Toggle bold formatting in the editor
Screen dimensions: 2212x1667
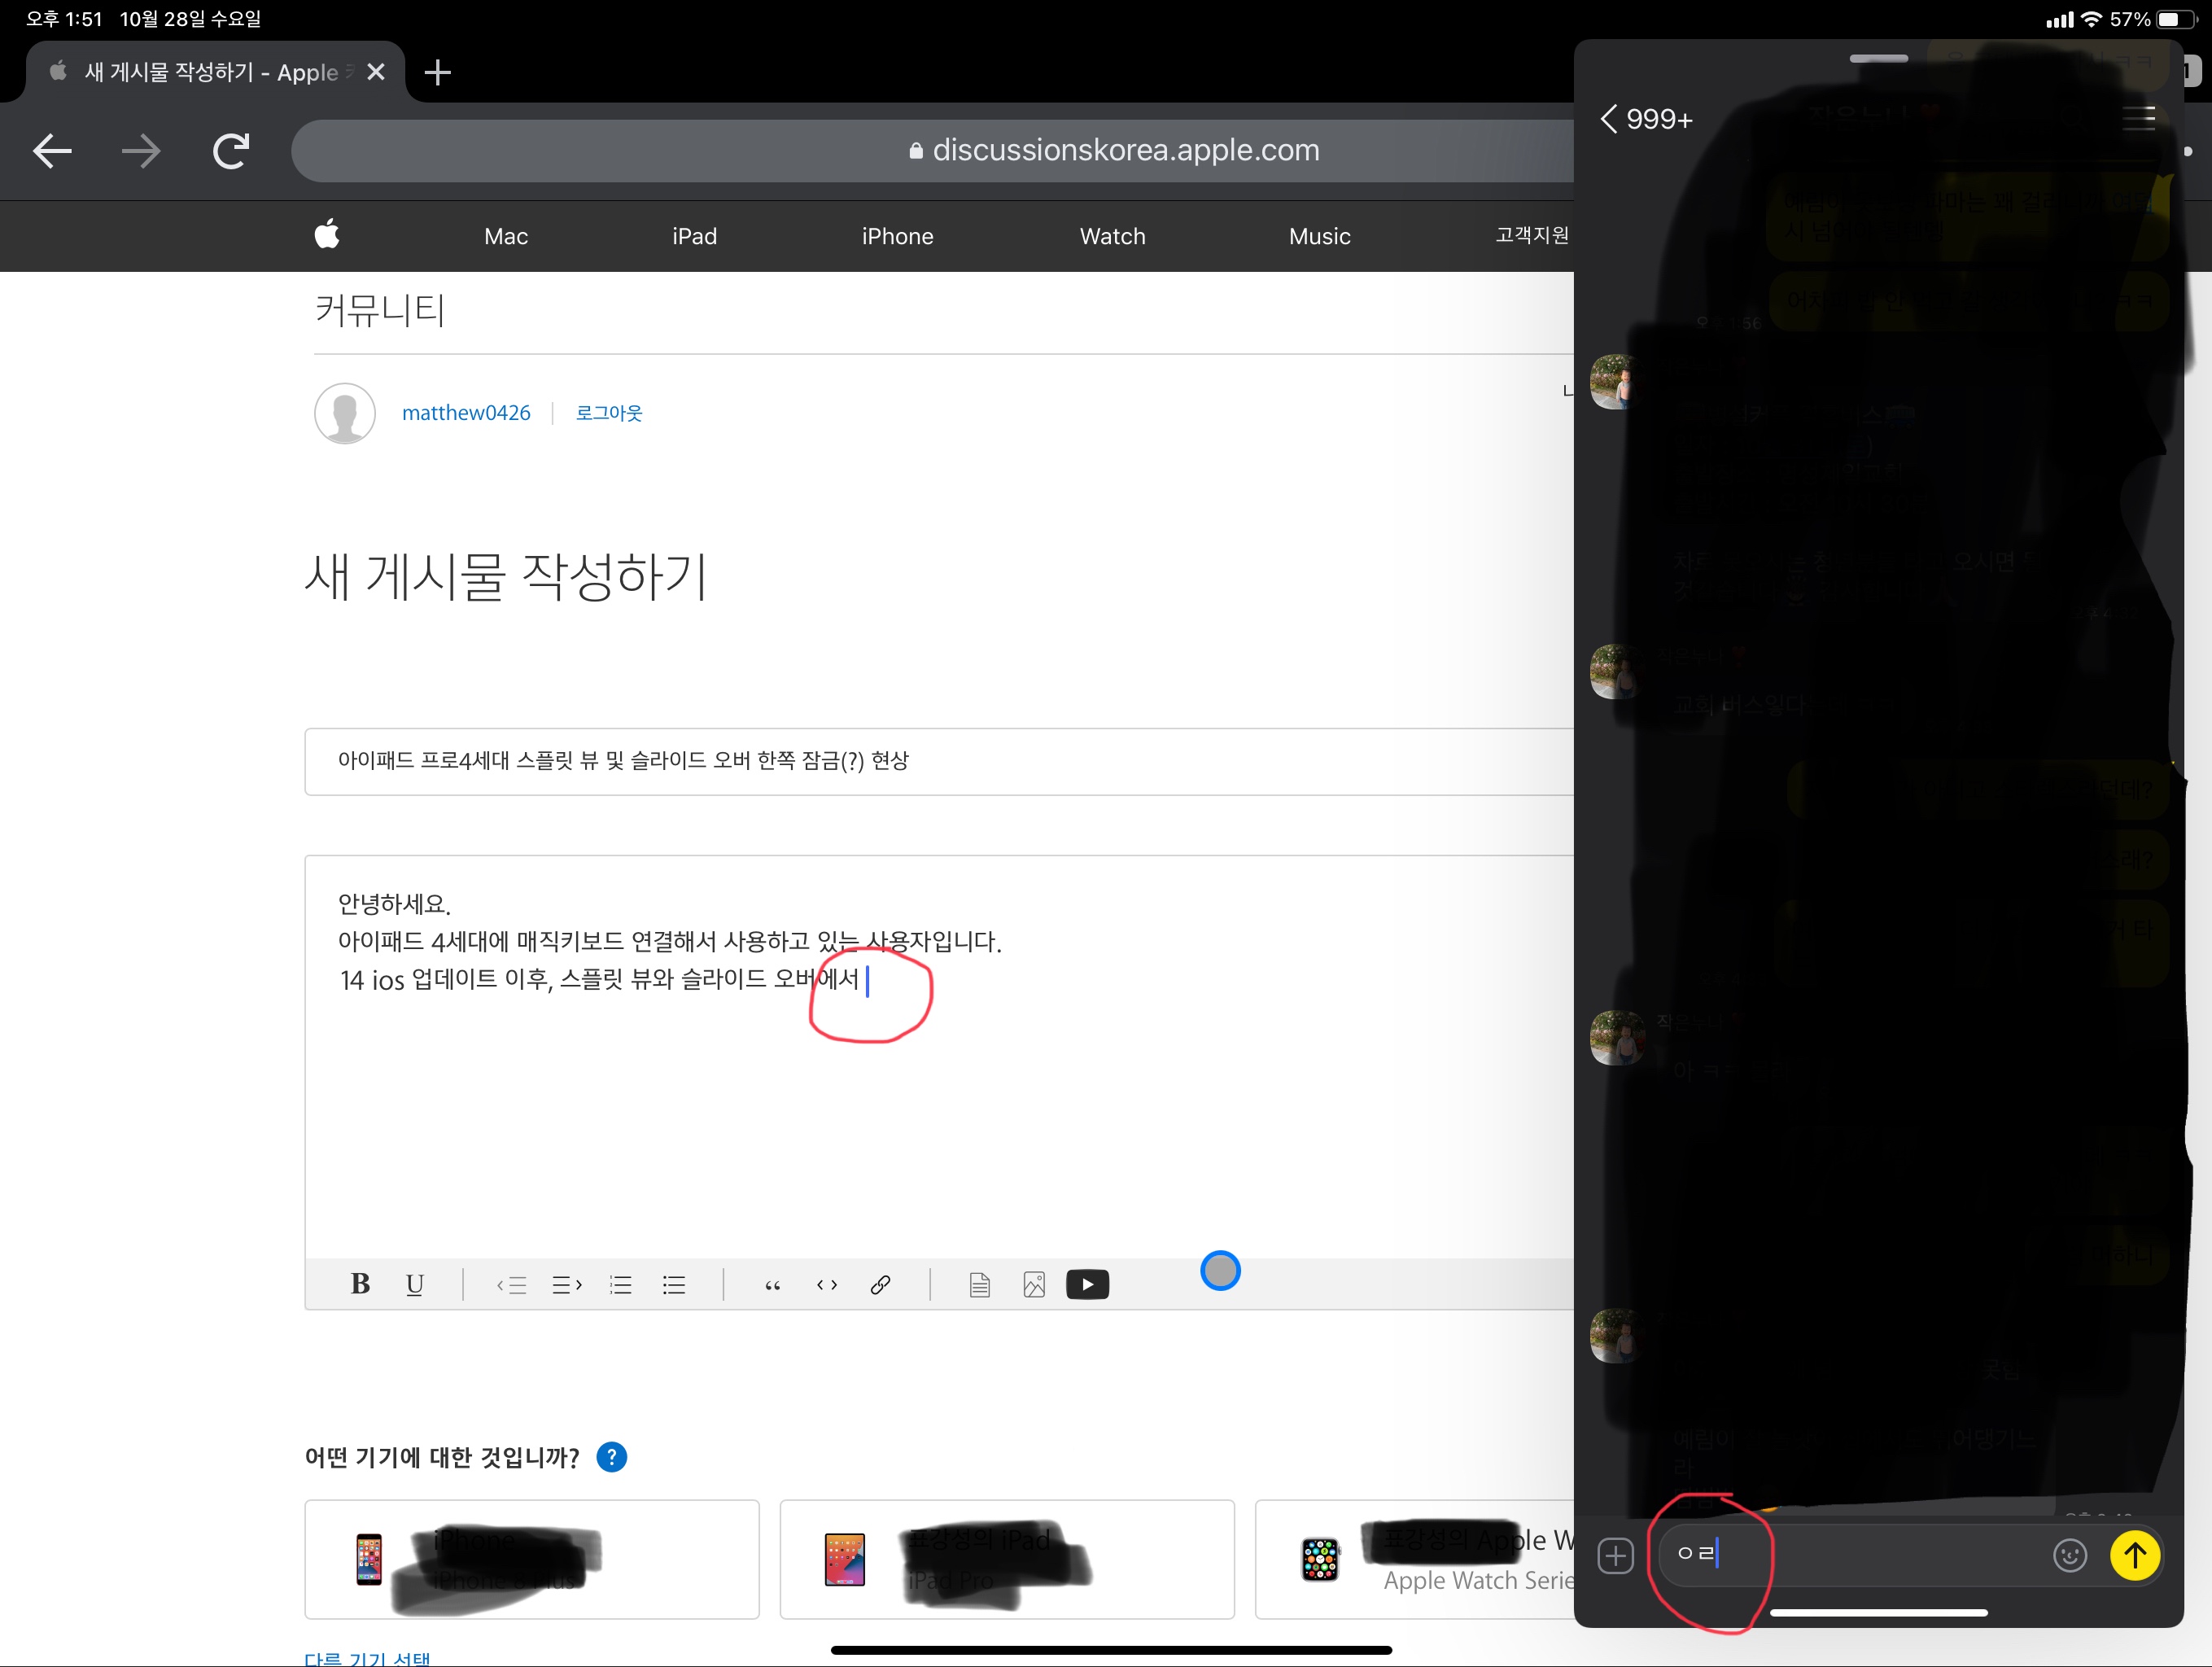(x=360, y=1284)
